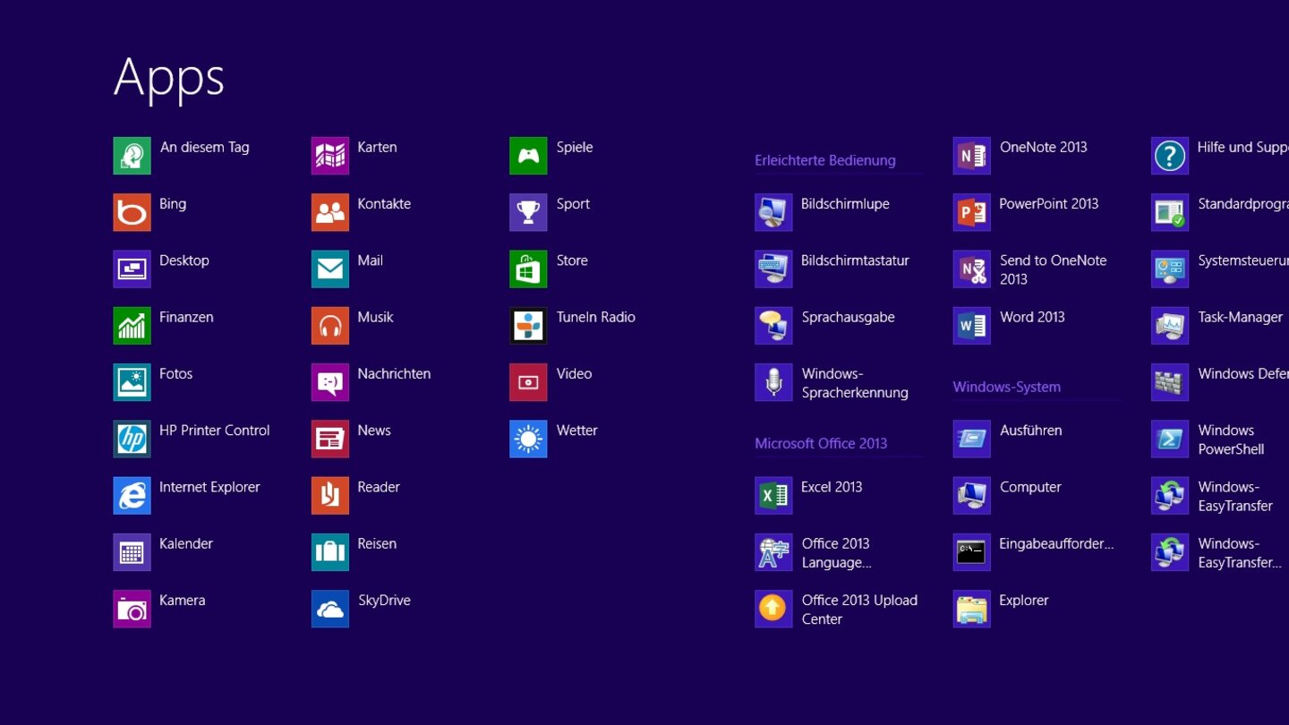Image resolution: width=1289 pixels, height=725 pixels.
Task: Click the "Internet Explorer" label
Action: (x=209, y=487)
